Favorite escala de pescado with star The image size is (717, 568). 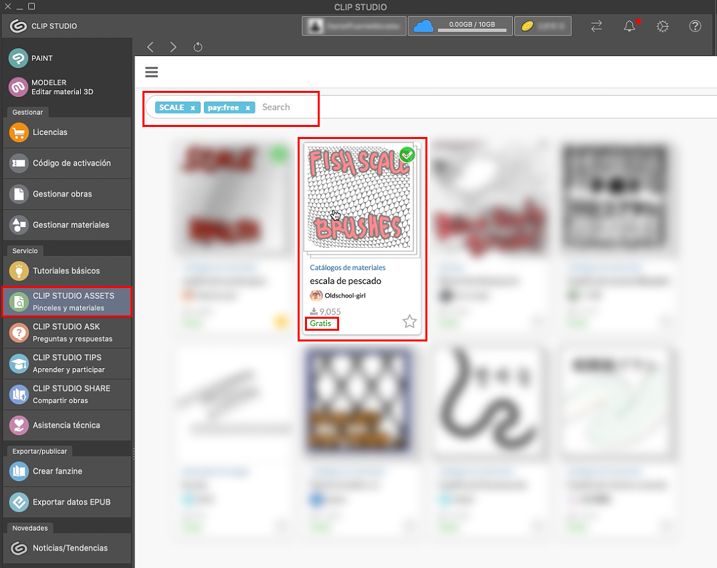click(x=409, y=321)
